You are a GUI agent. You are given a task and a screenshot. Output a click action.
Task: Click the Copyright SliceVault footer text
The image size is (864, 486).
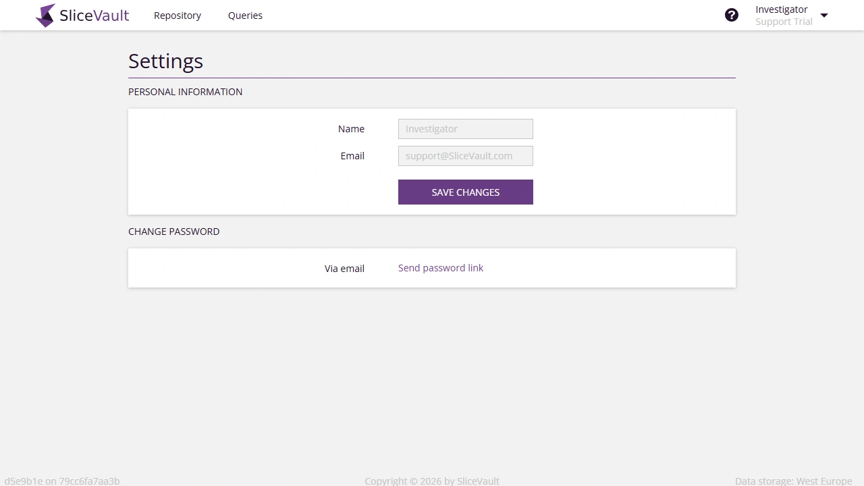coord(431,481)
